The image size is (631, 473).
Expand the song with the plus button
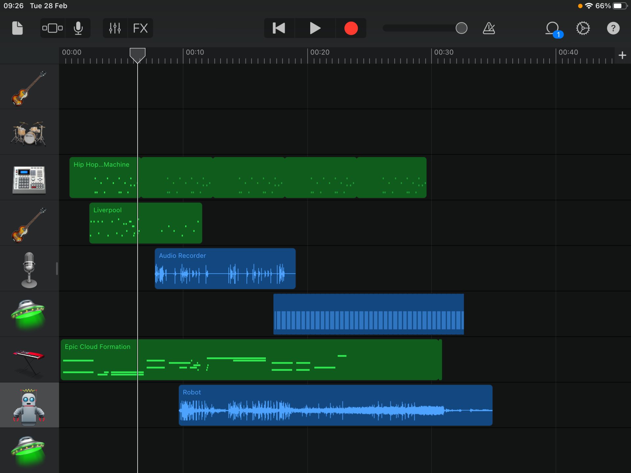point(622,55)
